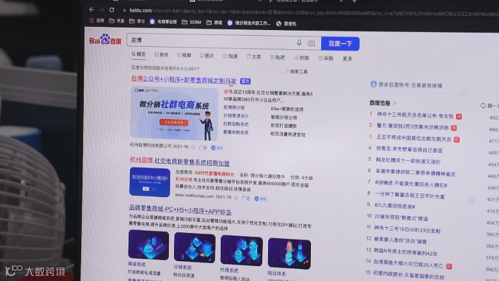Open the 学习 bookmark folder
The image size is (499, 281).
pos(137,21)
